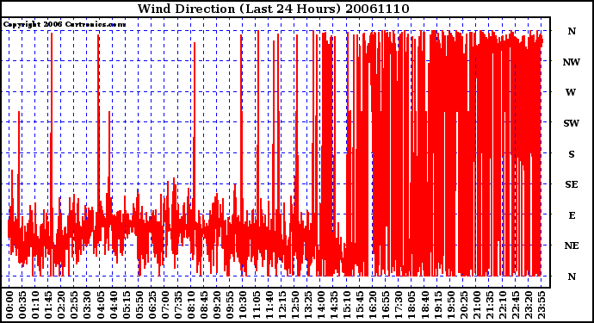Click the E direction axis label
Image resolution: width=594 pixels, height=323 pixels.
(572, 215)
